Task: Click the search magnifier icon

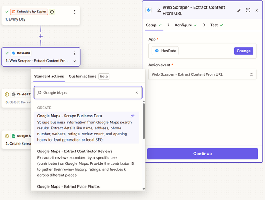Action: (x=40, y=92)
